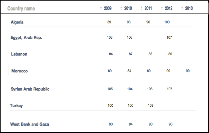Open the Turkey country link
This screenshot has width=209, height=133.
click(x=16, y=105)
